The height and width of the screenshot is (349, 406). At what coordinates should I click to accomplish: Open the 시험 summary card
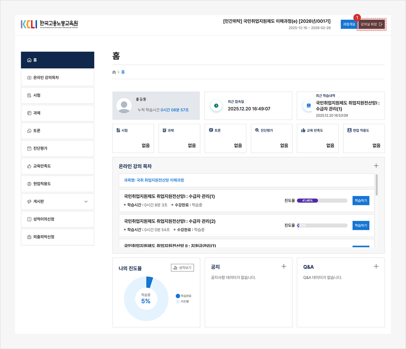pos(133,138)
